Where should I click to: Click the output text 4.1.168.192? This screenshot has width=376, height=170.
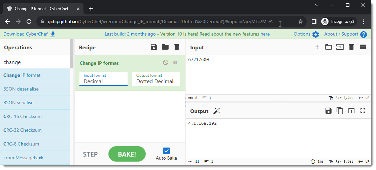click(x=202, y=123)
